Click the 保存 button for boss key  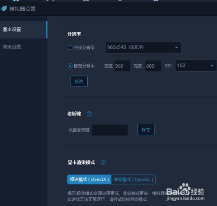(146, 130)
